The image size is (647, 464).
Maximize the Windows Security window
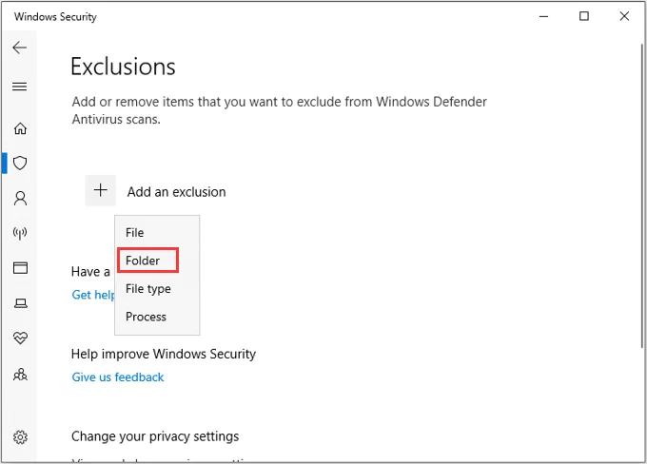pos(584,16)
